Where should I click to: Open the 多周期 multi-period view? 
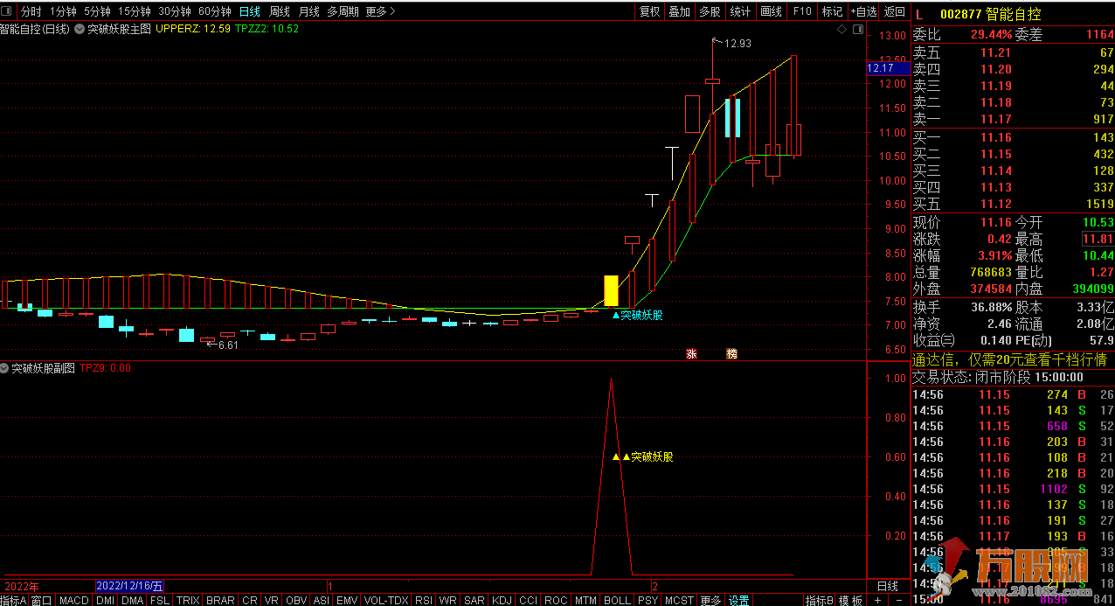[x=343, y=11]
